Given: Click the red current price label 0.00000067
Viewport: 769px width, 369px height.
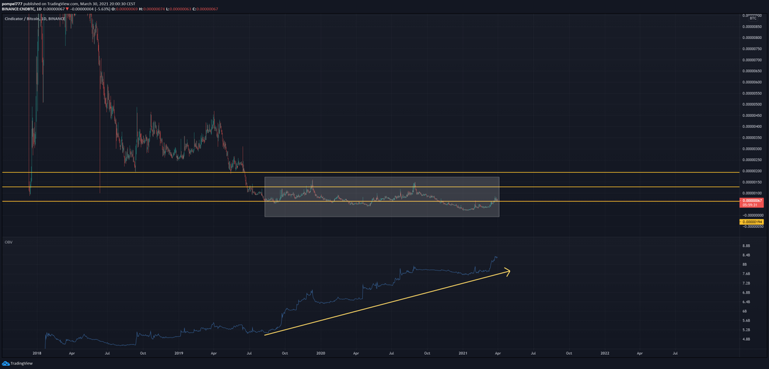Looking at the screenshot, I should point(753,201).
